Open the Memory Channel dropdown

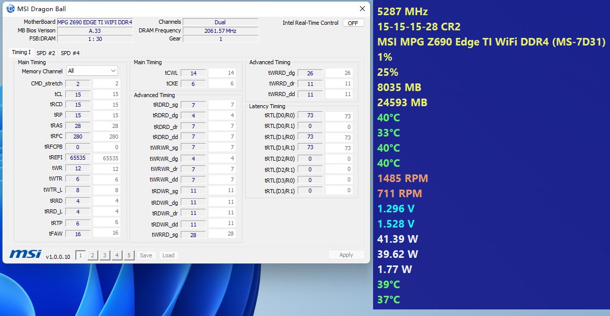tap(92, 71)
